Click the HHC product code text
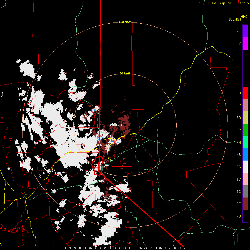Screen dimensions: 250x250 244,17
